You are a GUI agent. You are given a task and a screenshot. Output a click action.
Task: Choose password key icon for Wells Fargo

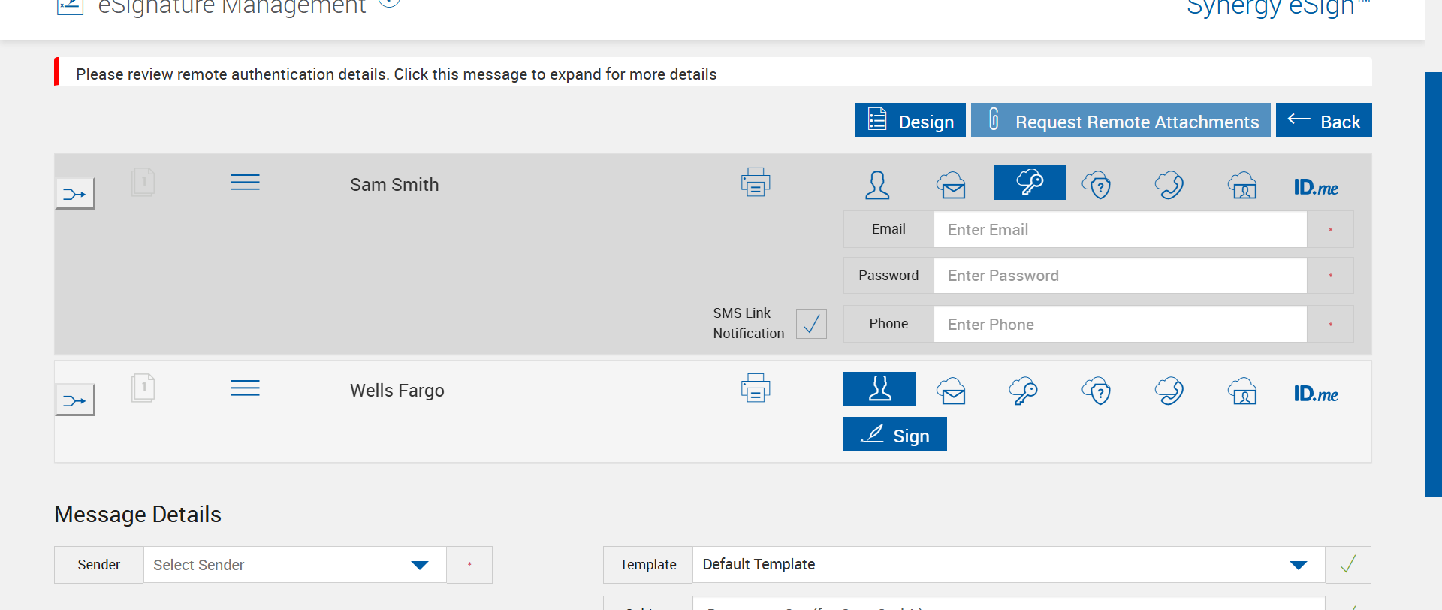point(1023,391)
